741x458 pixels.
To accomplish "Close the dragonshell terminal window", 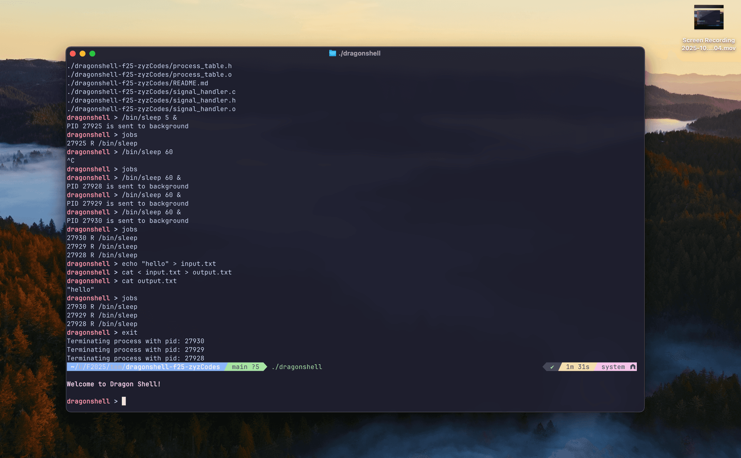I will pyautogui.click(x=73, y=54).
